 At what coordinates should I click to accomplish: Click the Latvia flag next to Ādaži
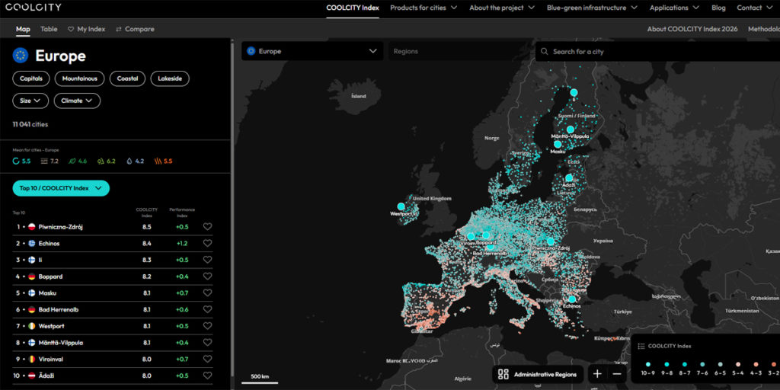pyautogui.click(x=32, y=376)
